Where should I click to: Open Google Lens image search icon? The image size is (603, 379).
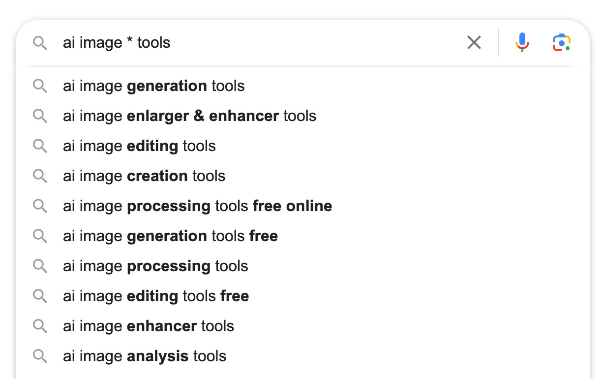pos(561,42)
